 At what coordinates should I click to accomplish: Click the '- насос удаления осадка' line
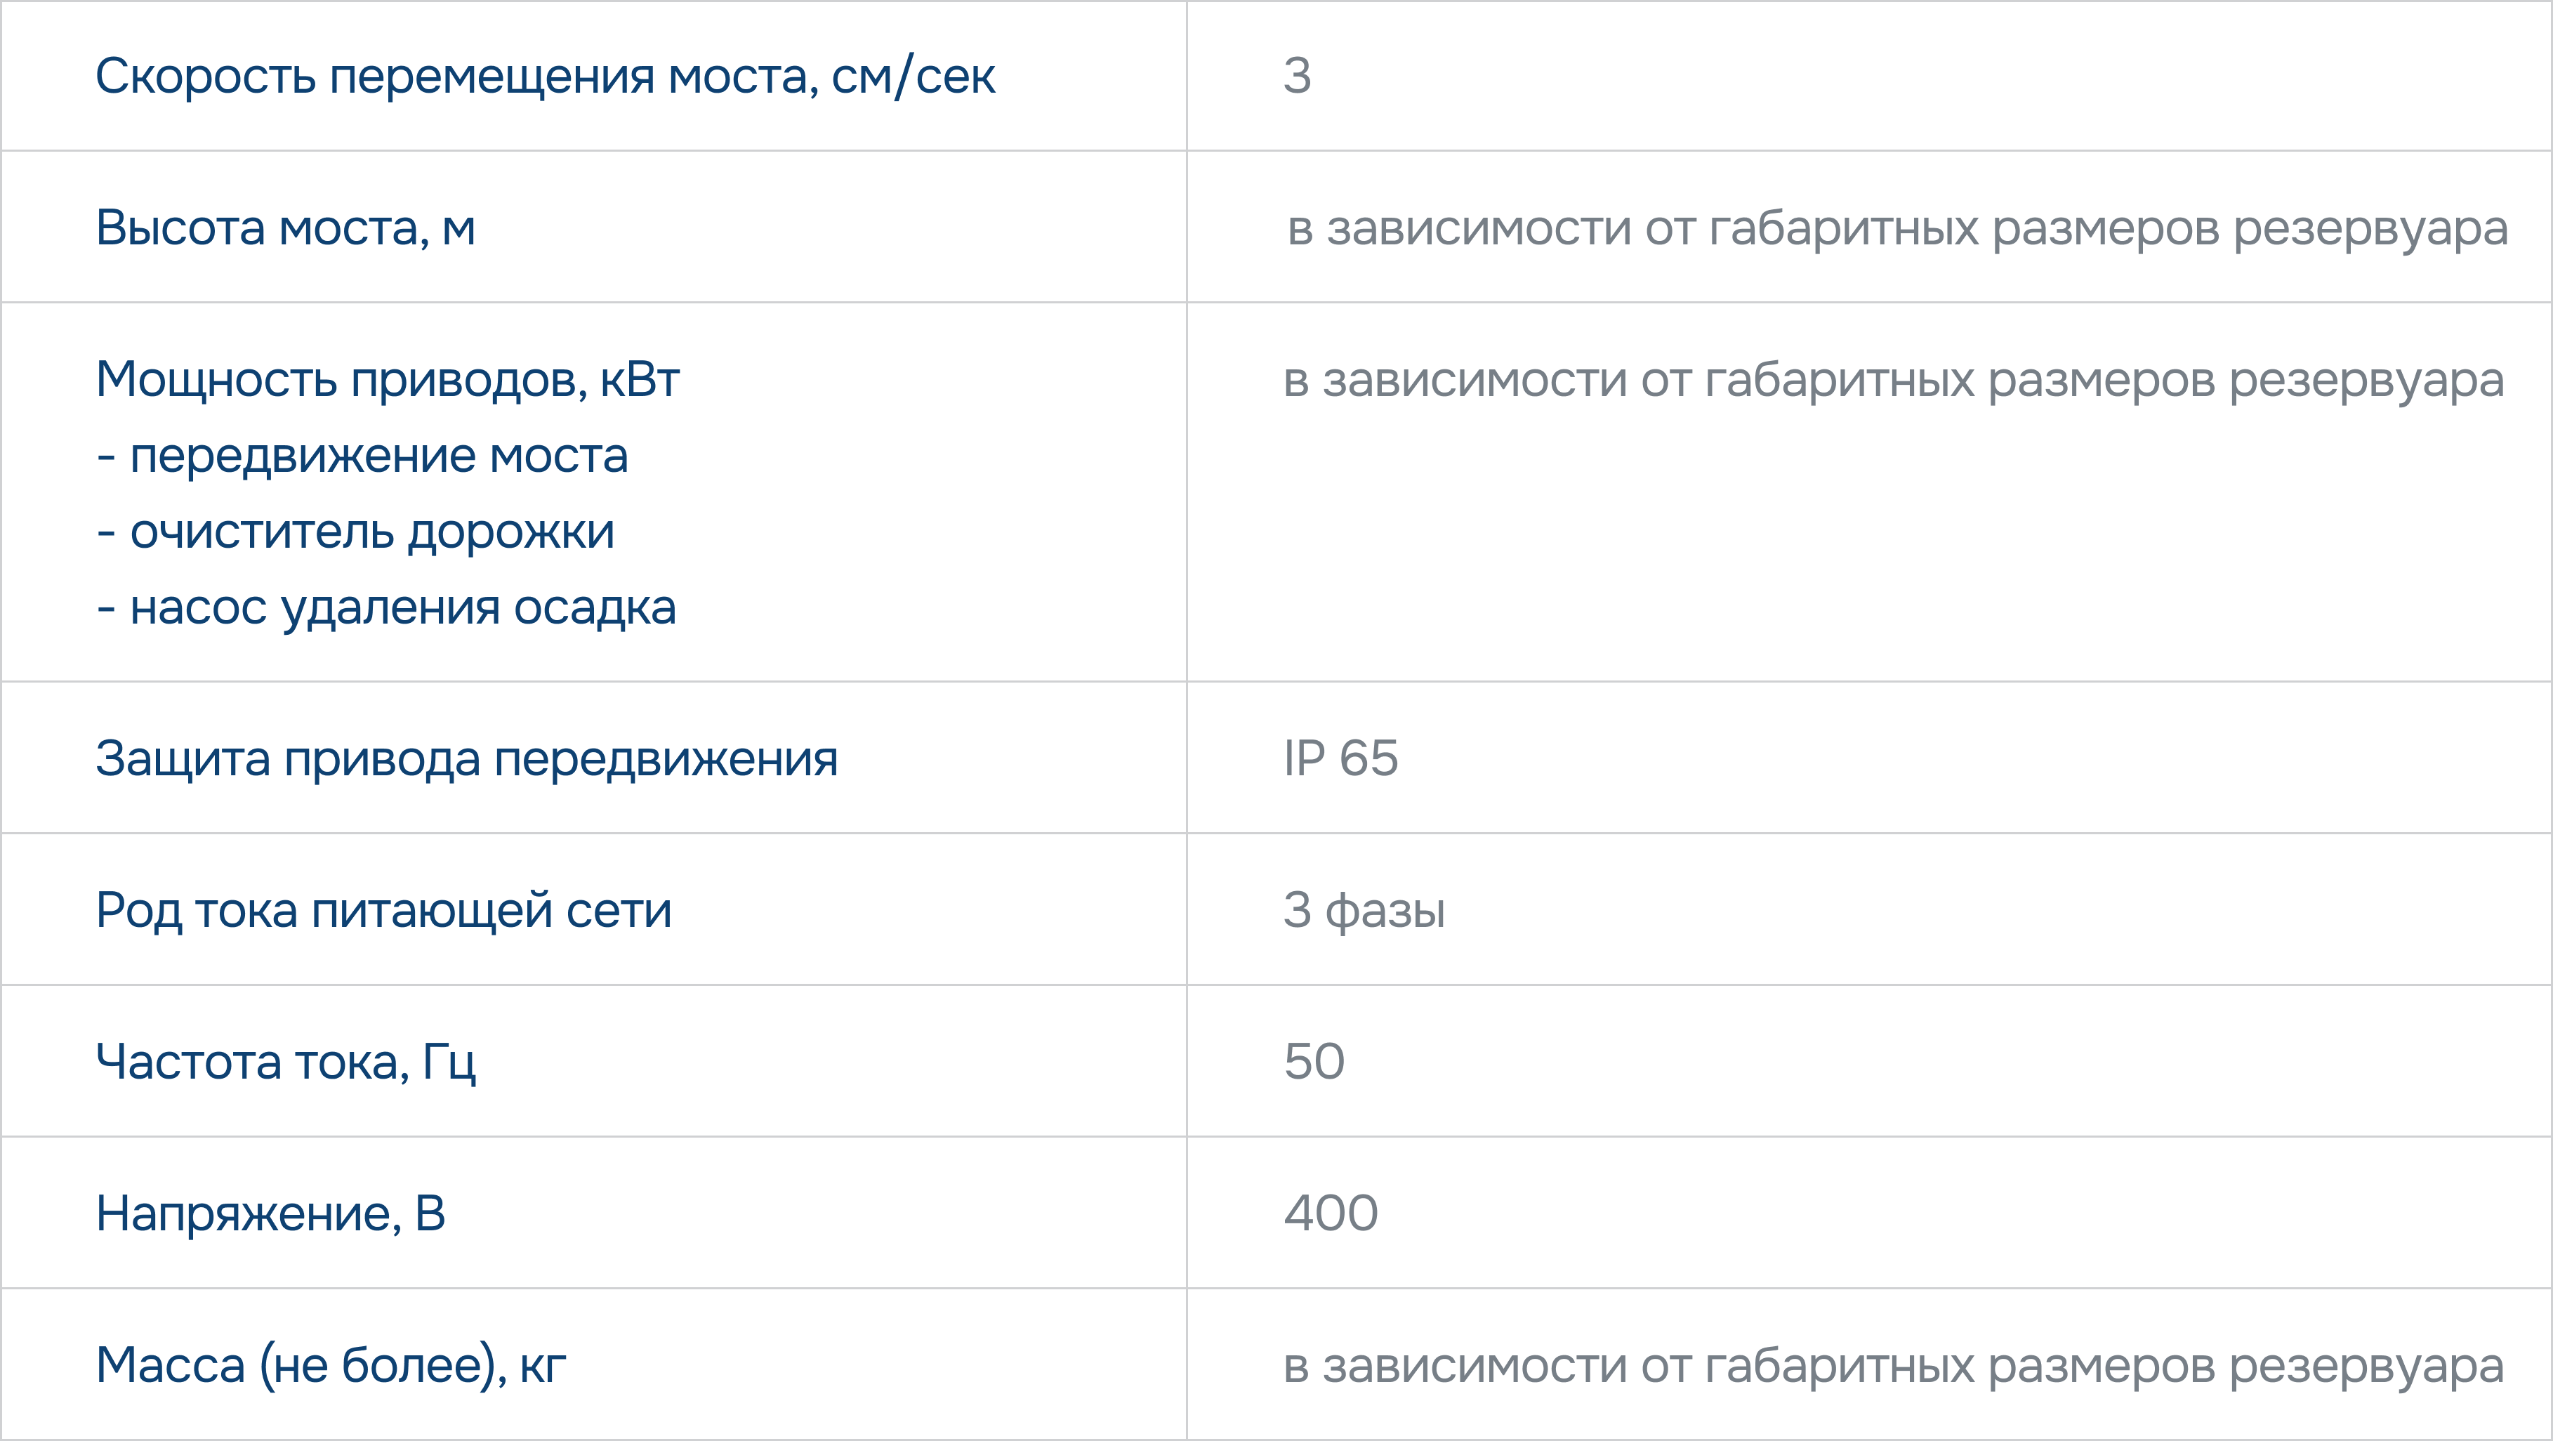386,607
